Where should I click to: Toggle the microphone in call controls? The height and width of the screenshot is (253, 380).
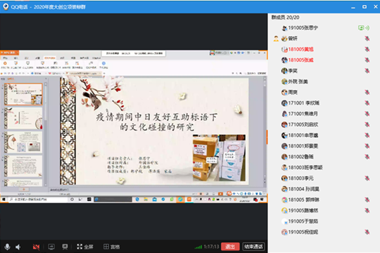pos(7,247)
